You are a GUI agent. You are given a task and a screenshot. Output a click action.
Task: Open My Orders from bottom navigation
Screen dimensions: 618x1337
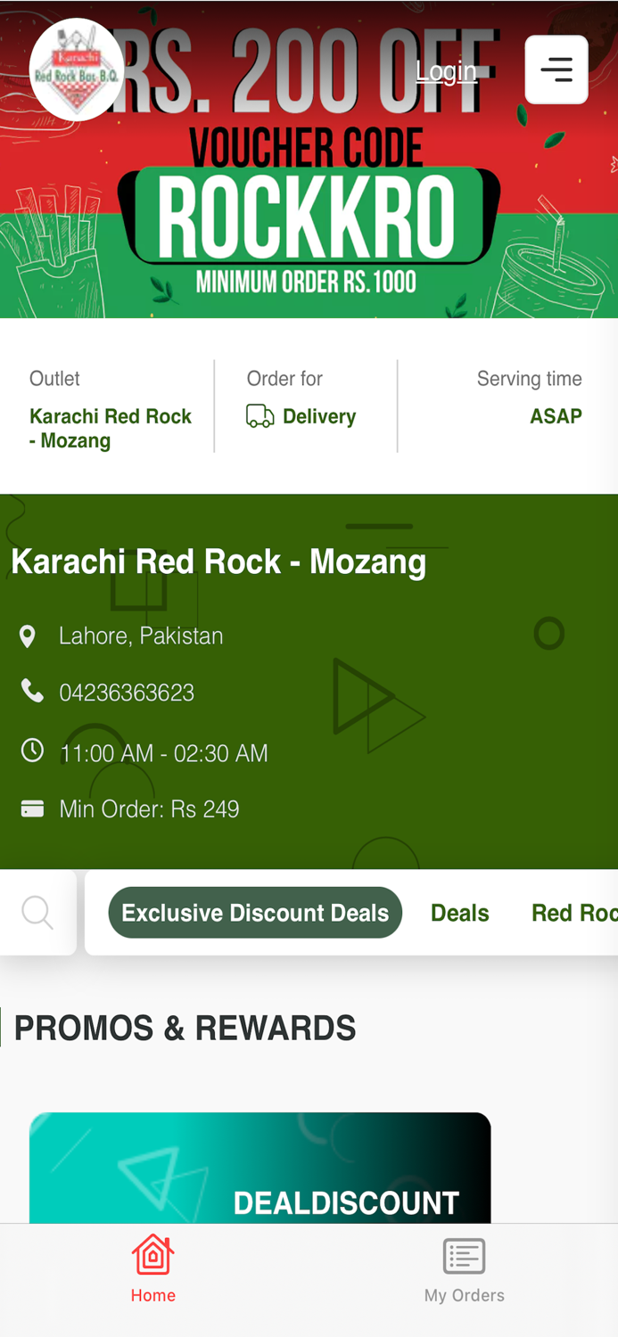point(464,1268)
